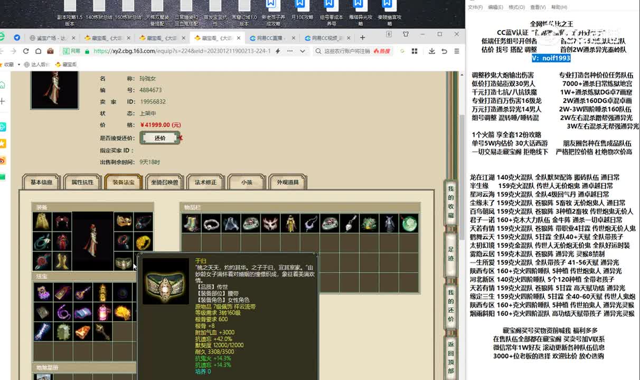Open Notepad 文件(F) menu
The image size is (640, 380).
(x=475, y=7)
